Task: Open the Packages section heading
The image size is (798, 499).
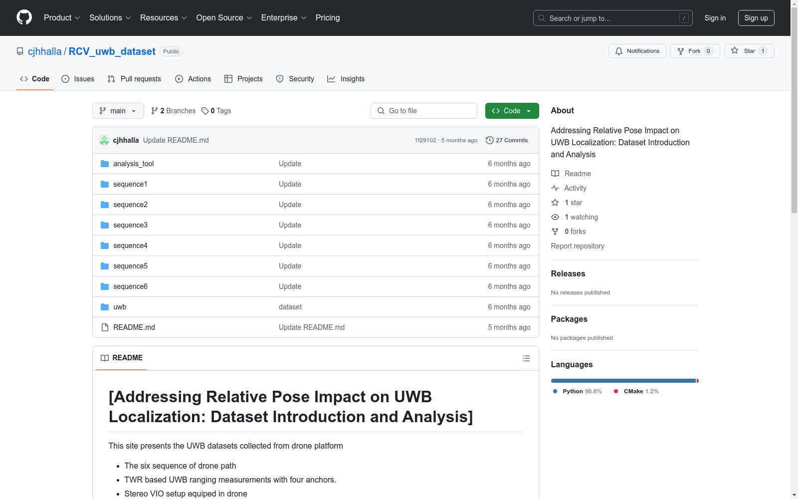Action: (x=569, y=319)
